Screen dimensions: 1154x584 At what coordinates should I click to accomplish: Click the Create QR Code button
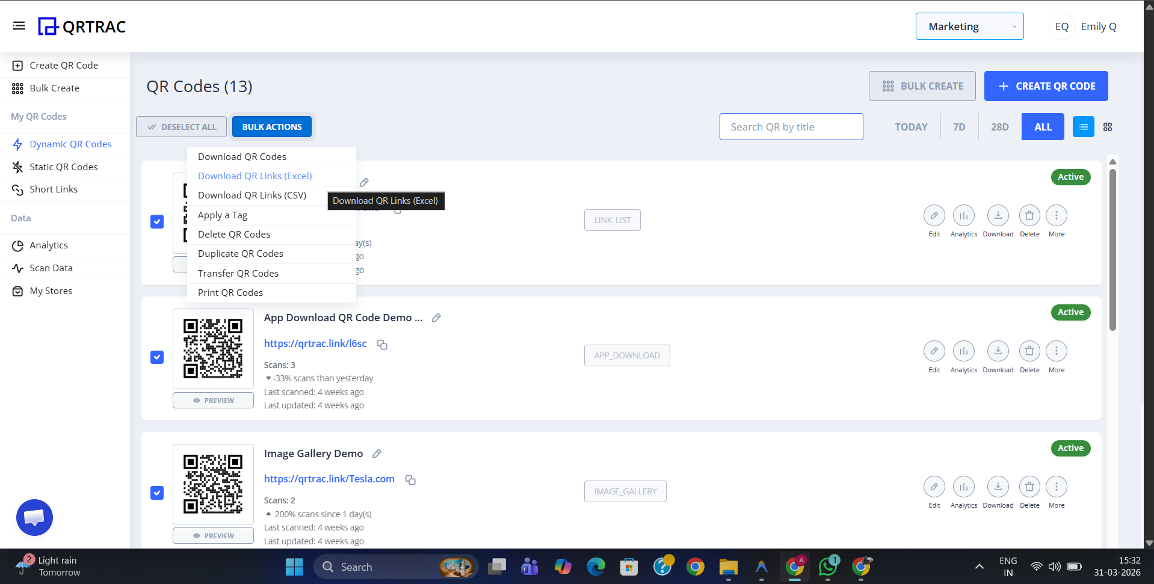click(1046, 86)
